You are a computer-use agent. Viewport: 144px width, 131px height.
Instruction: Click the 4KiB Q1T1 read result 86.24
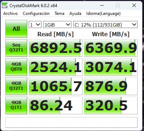[56, 105]
